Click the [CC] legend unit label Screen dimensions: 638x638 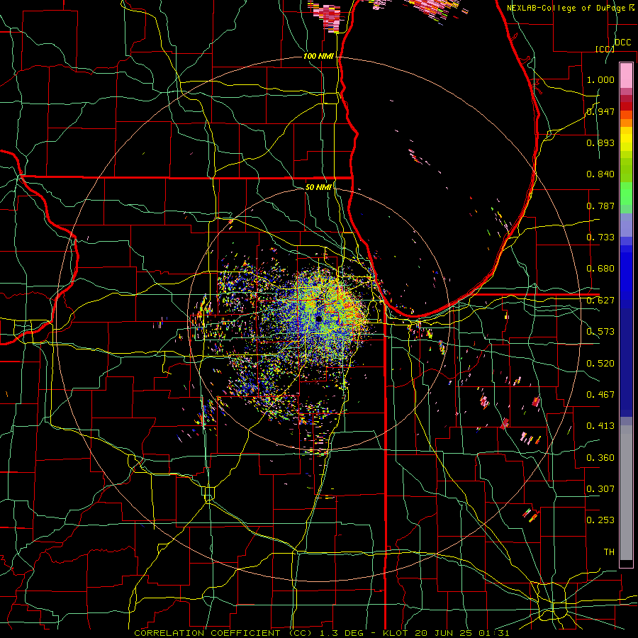tap(605, 49)
